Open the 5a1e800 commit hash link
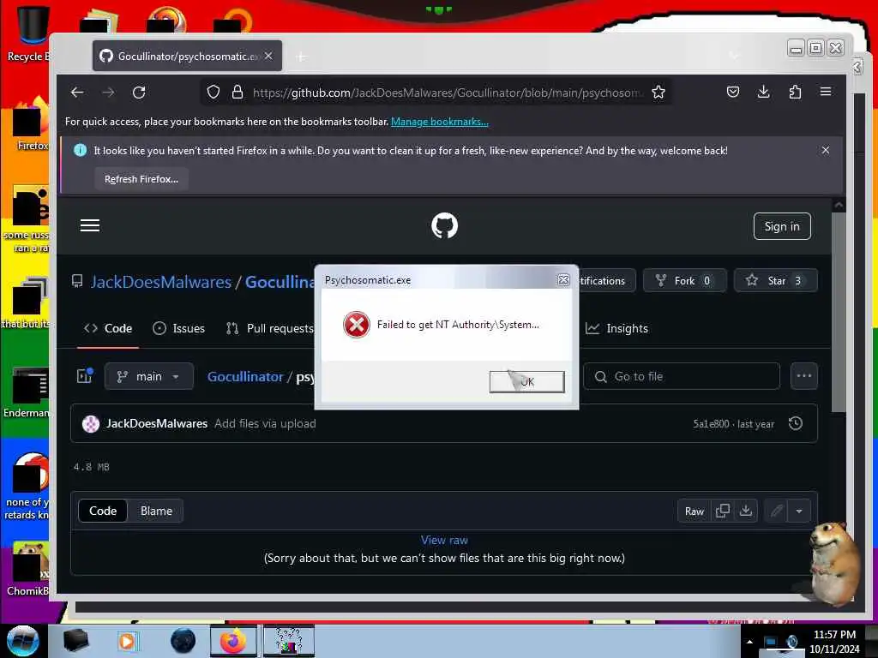 click(711, 424)
